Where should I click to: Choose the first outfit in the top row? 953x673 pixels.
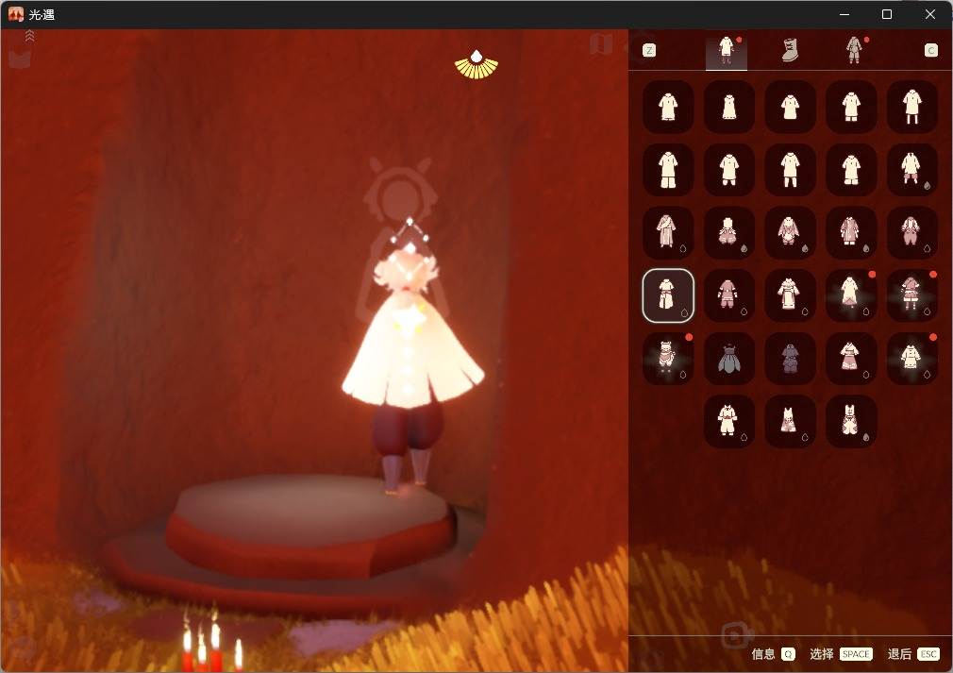pos(668,106)
